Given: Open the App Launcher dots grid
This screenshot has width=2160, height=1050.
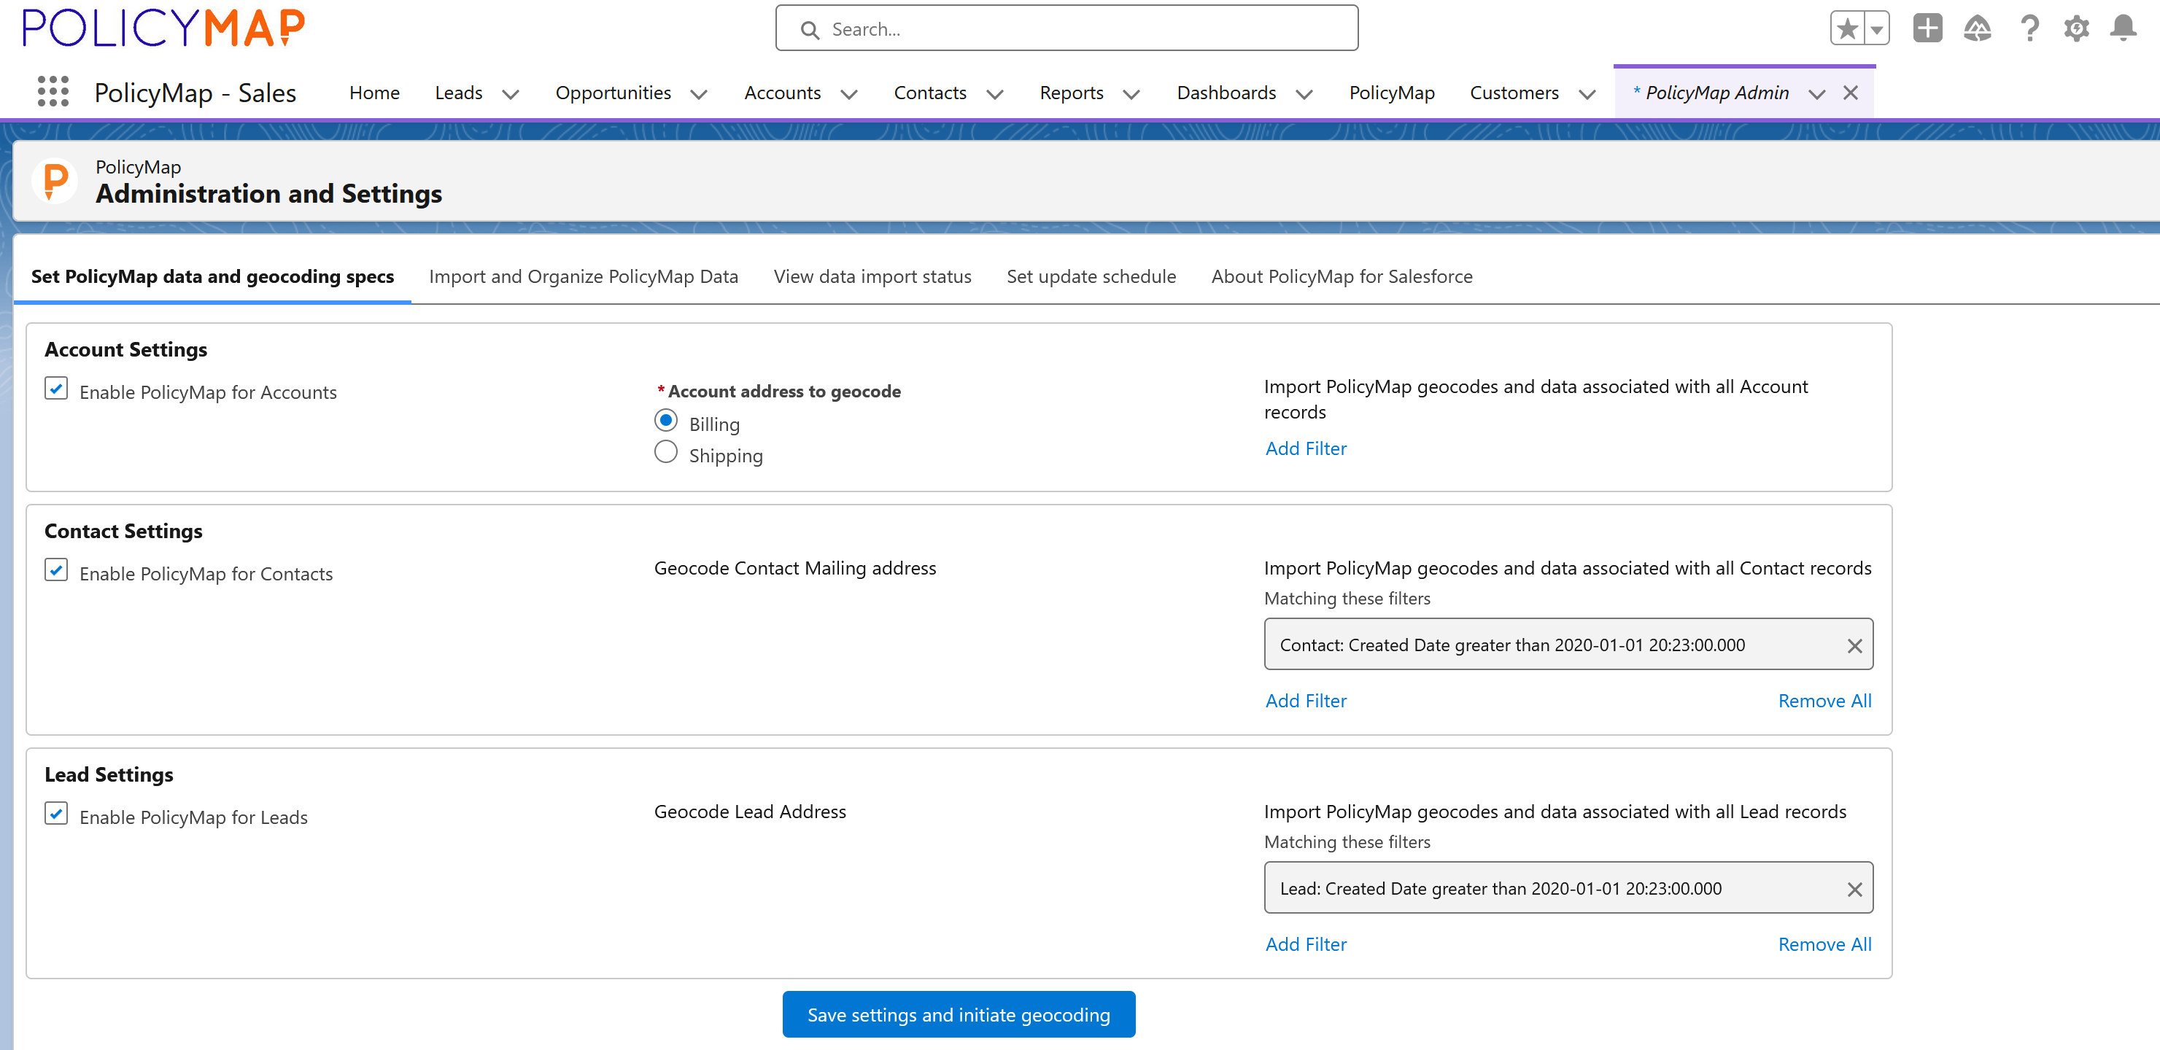Looking at the screenshot, I should point(53,91).
